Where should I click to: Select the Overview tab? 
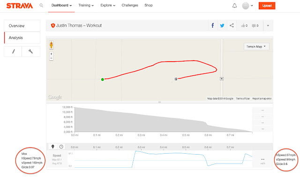[22, 26]
